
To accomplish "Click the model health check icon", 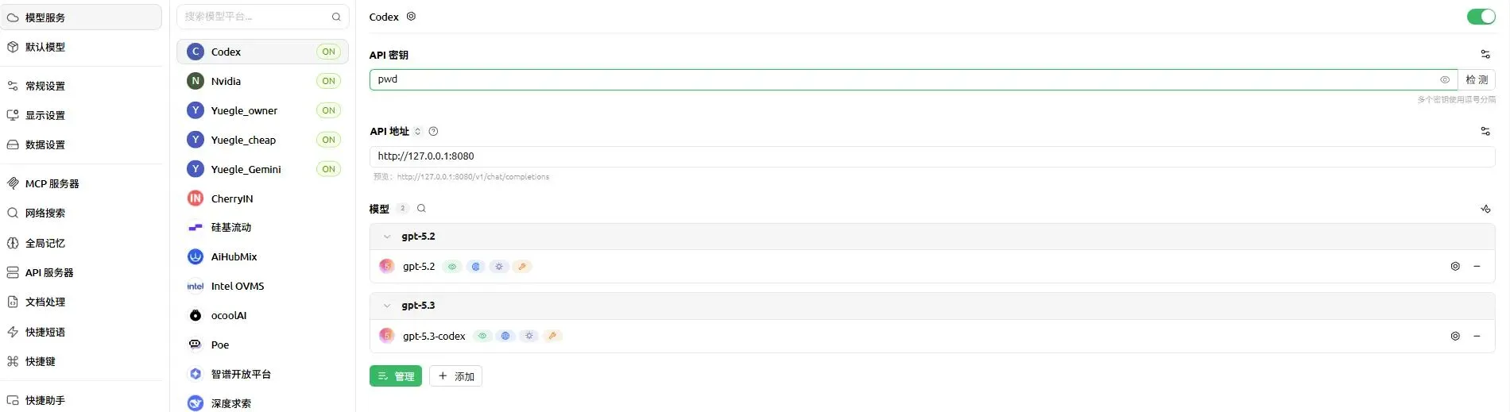I will (x=1485, y=209).
